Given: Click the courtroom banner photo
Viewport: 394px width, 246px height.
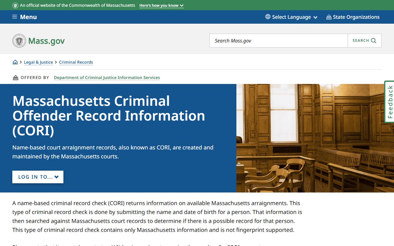Looking at the screenshot, I should click(315, 138).
